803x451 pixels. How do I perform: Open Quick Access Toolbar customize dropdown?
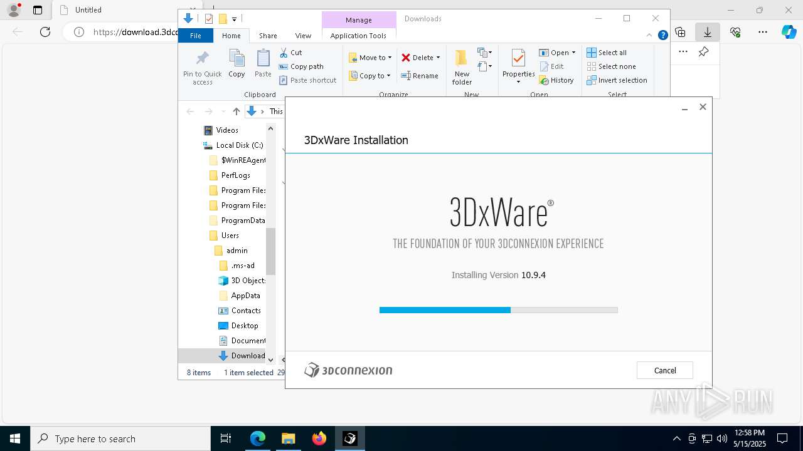click(x=234, y=19)
